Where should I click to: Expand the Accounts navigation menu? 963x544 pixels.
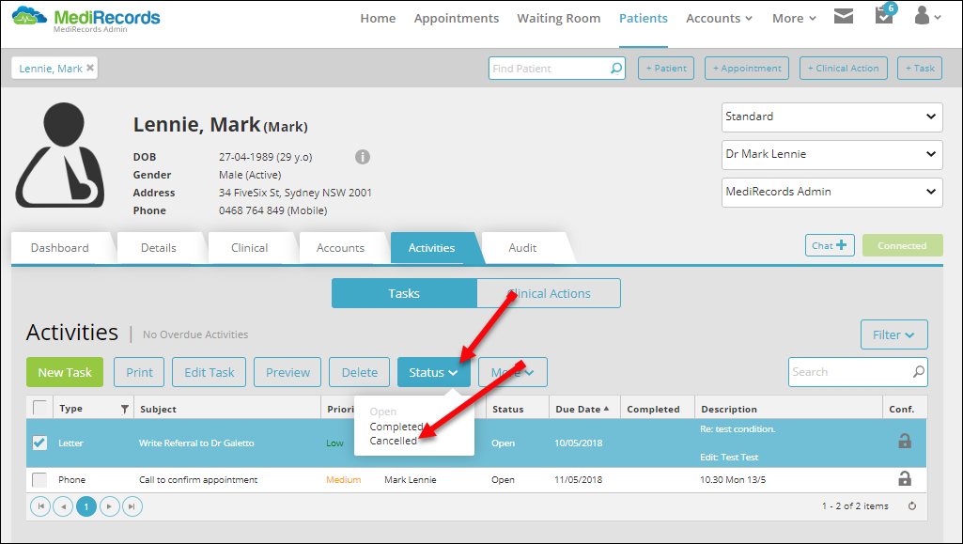coord(719,19)
